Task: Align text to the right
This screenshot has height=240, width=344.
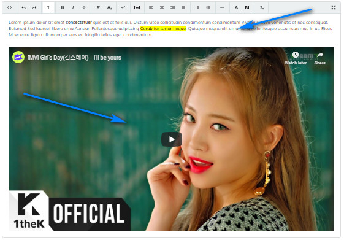Action: point(173,7)
